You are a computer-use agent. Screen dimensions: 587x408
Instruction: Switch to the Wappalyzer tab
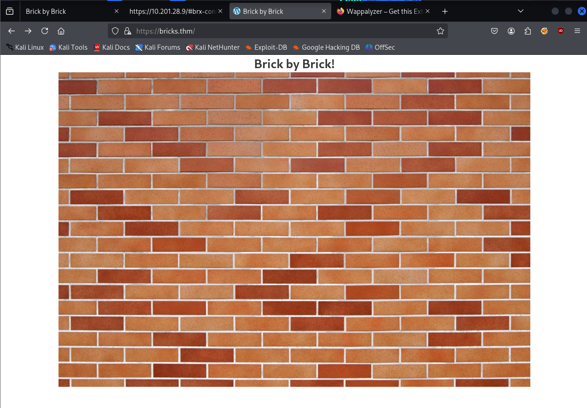coord(382,11)
